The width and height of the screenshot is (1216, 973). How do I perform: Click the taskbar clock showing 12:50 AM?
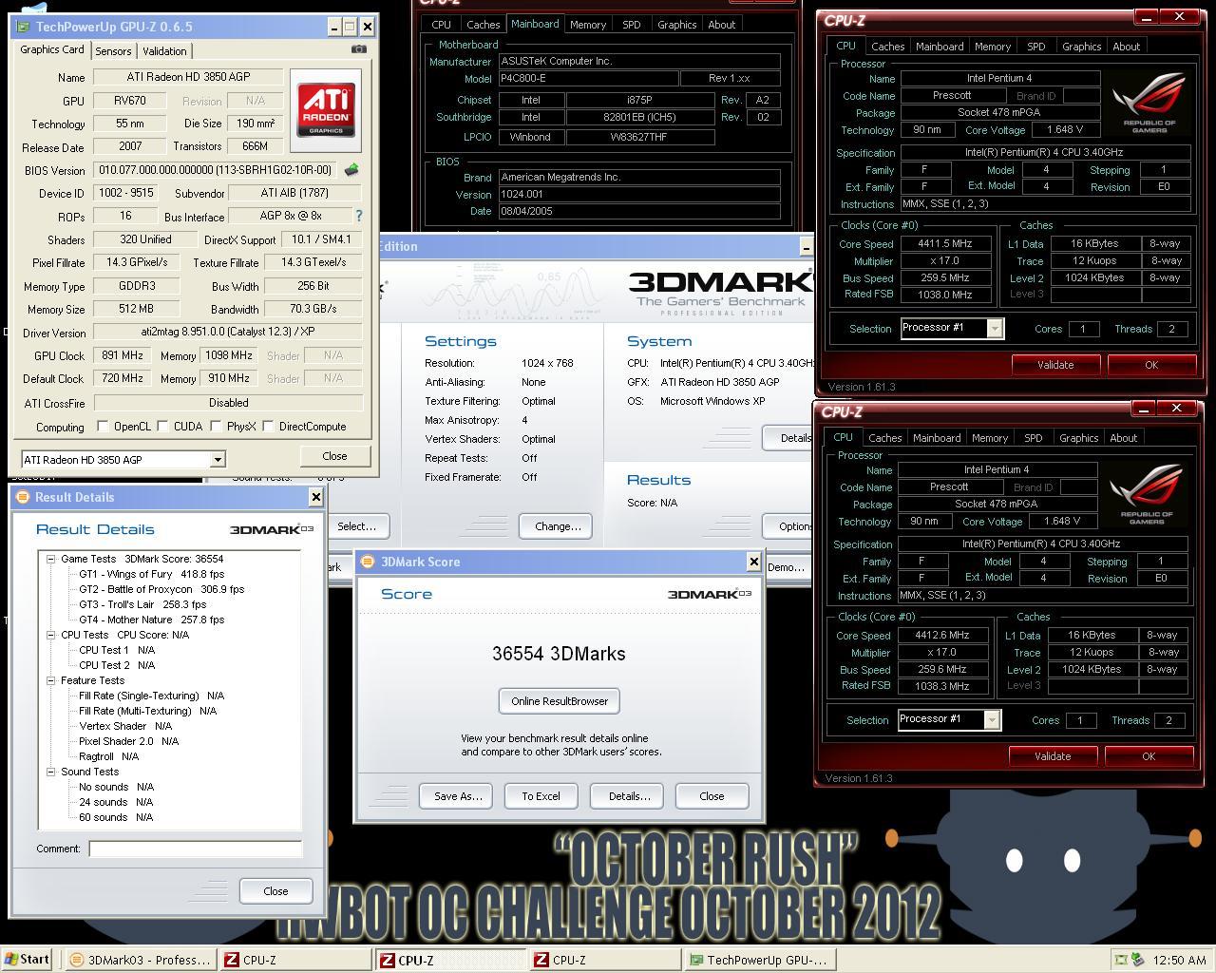1178,960
